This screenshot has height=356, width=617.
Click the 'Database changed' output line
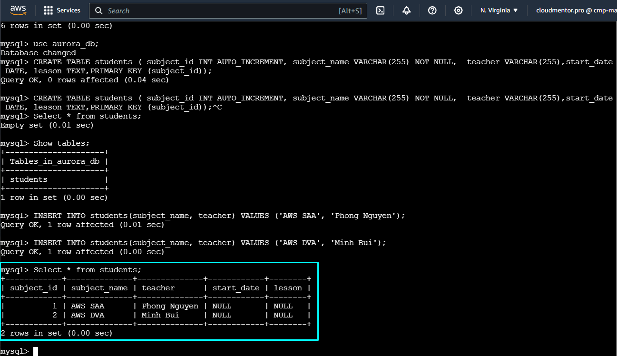(x=38, y=53)
